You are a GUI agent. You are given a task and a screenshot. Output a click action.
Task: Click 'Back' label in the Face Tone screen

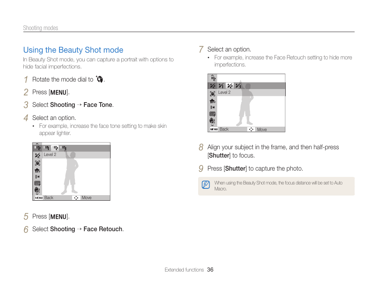coord(49,198)
